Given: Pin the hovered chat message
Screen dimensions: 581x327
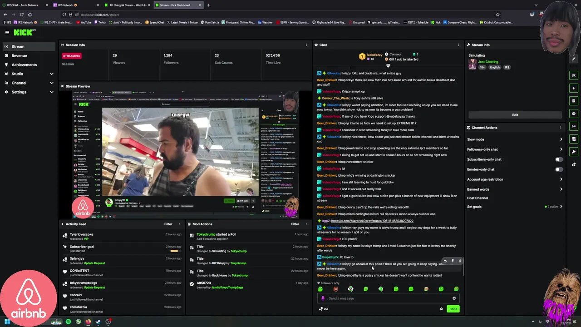Looking at the screenshot, I should click(x=453, y=261).
